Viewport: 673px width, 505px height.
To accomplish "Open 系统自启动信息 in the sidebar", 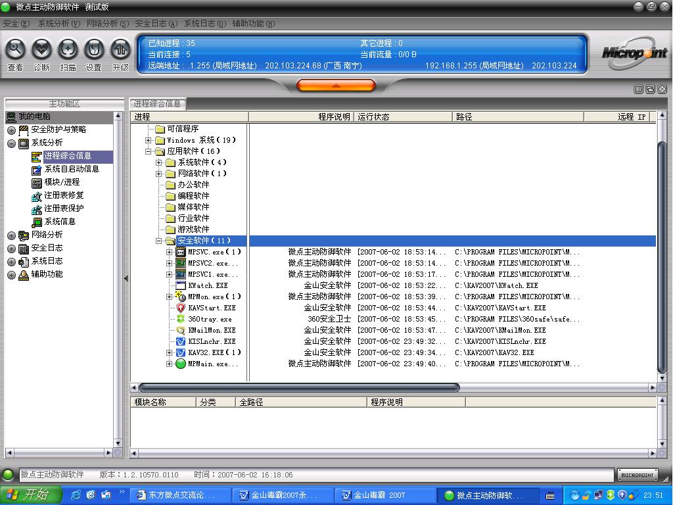I will (72, 169).
